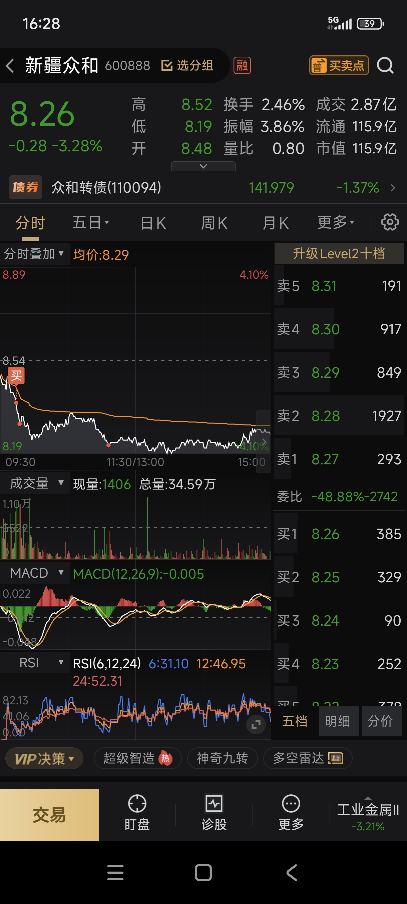Tap the current price 8.26
407x904 pixels.
(42, 114)
